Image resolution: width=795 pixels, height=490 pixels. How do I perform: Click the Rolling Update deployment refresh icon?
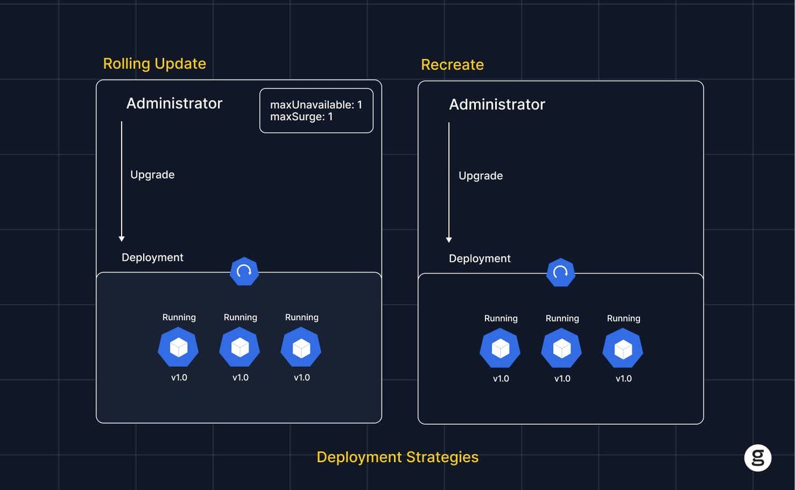tap(244, 272)
